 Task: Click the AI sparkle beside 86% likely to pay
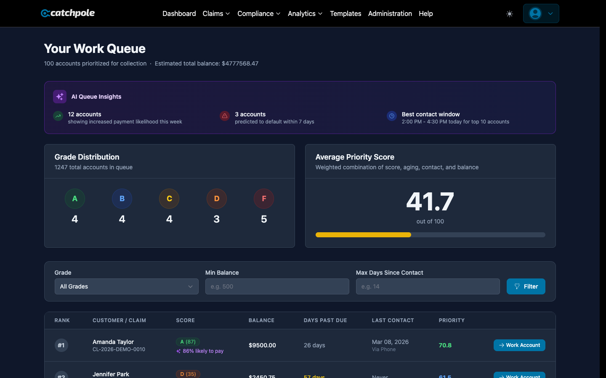(x=179, y=351)
